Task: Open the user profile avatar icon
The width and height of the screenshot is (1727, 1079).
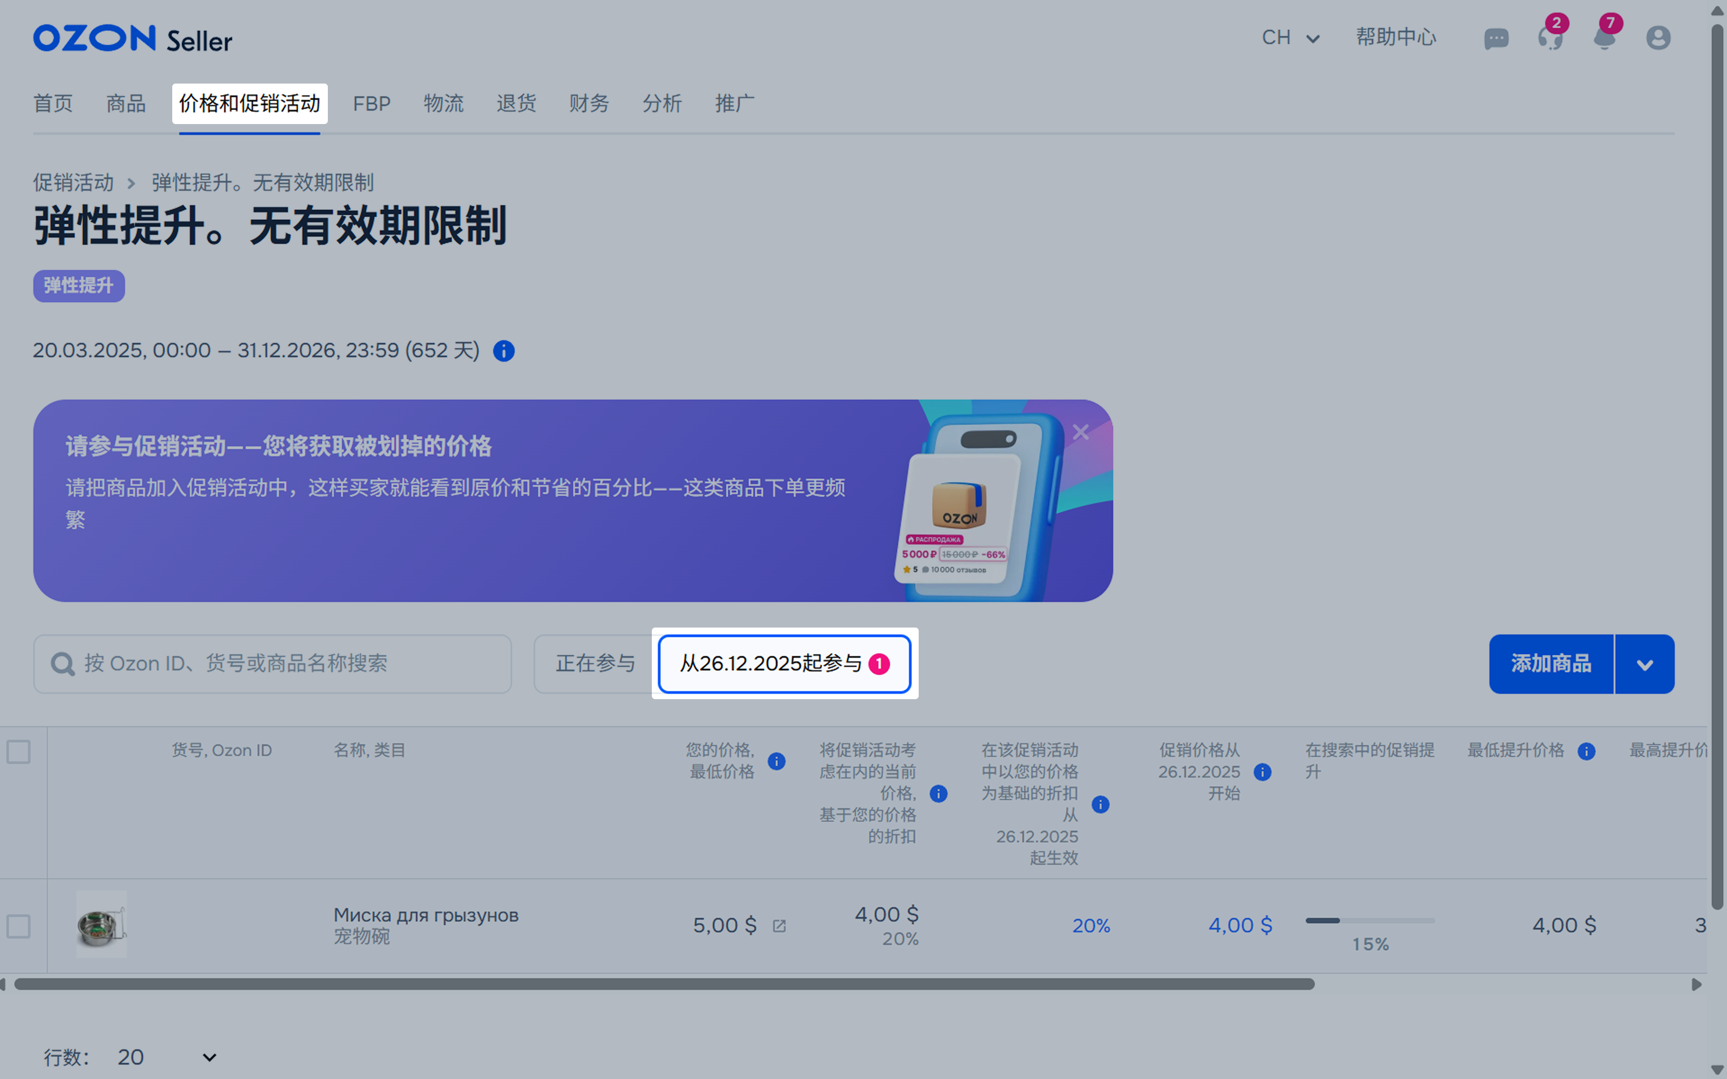Action: 1658,38
